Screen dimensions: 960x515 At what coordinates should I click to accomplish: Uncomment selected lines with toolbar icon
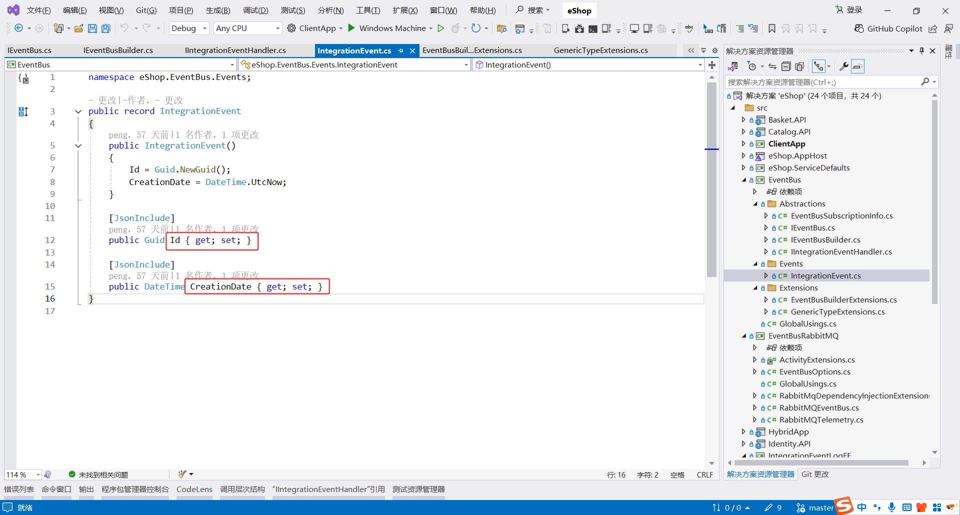tap(753, 28)
